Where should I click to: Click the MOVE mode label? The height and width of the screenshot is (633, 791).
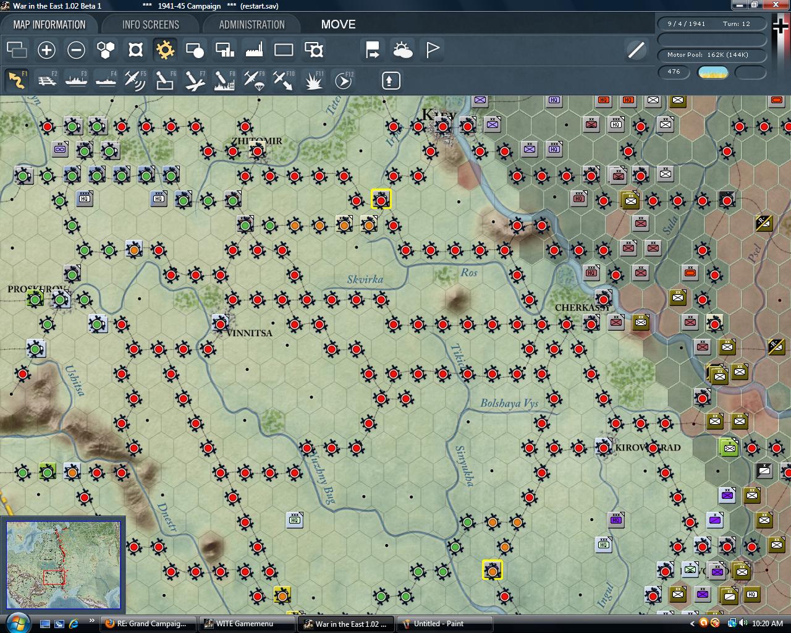pyautogui.click(x=338, y=25)
